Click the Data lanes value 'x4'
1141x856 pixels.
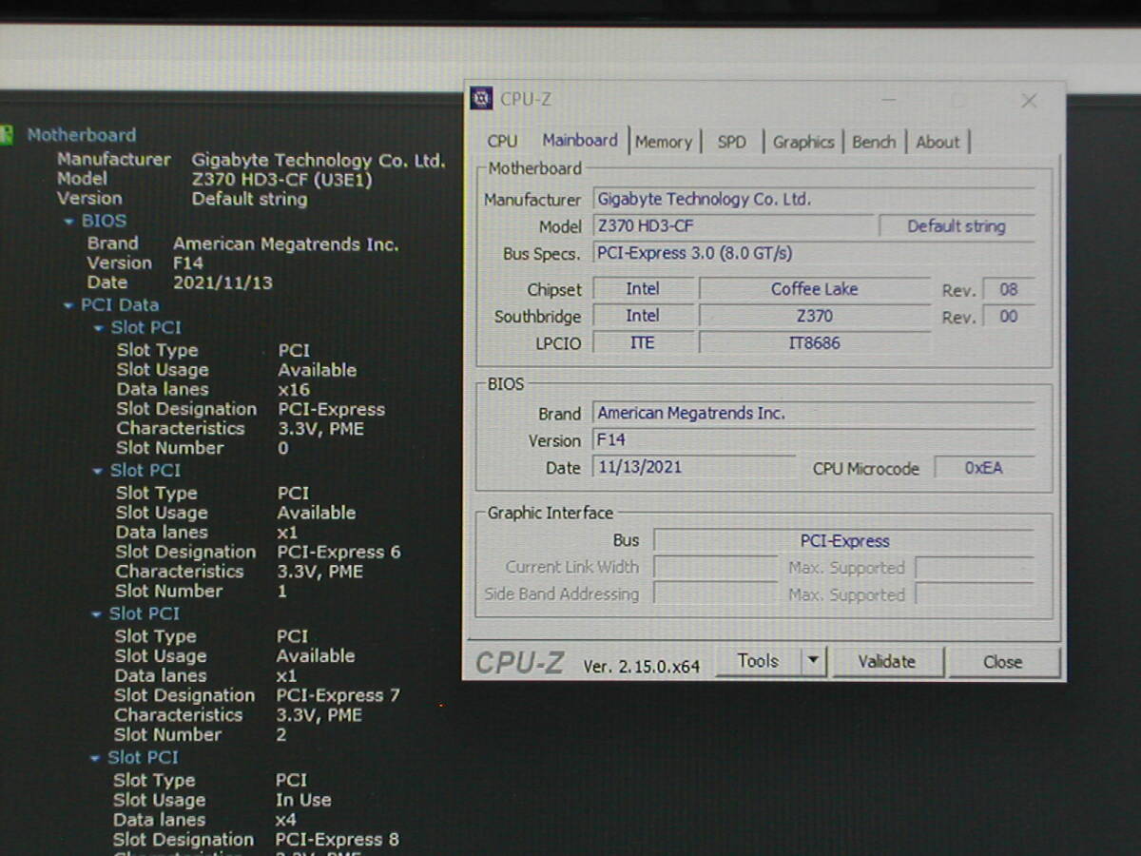click(x=286, y=820)
